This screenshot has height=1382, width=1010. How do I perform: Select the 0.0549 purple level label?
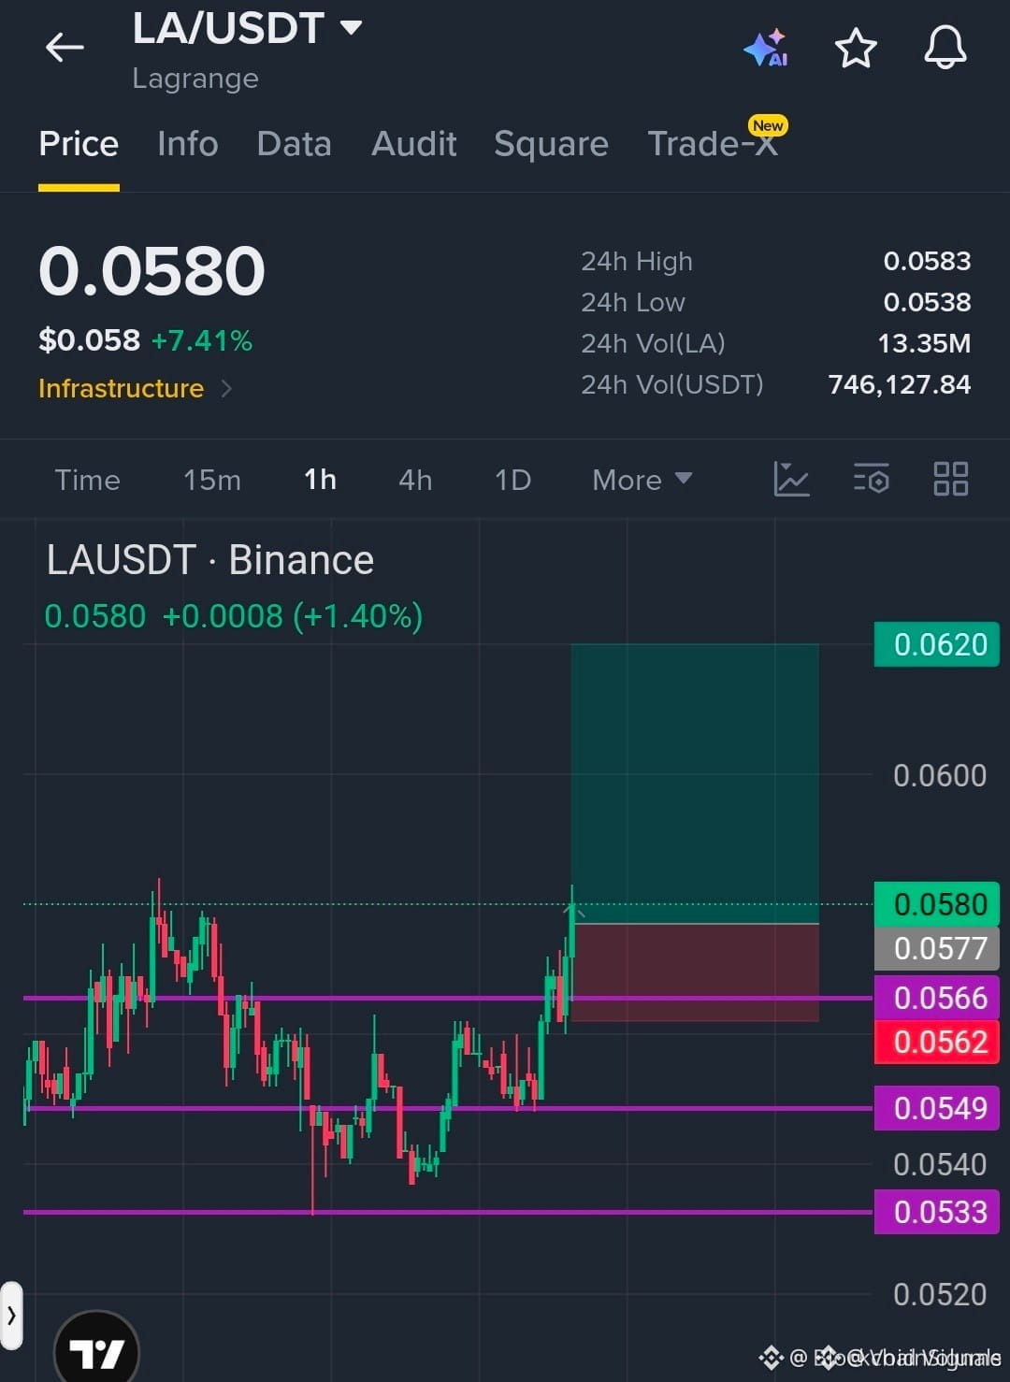(x=937, y=1108)
